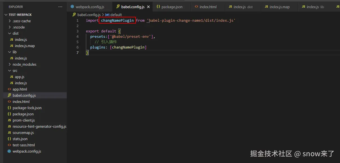
Task: Click changNamePlugin inside the plugins array
Action: coord(128,47)
